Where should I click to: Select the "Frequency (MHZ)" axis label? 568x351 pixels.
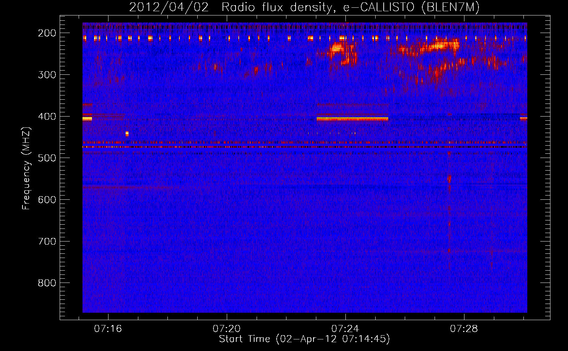coord(26,168)
